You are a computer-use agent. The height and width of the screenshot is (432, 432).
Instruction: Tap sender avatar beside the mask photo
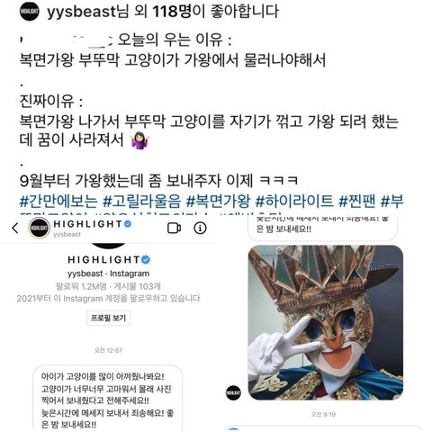pyautogui.click(x=233, y=392)
